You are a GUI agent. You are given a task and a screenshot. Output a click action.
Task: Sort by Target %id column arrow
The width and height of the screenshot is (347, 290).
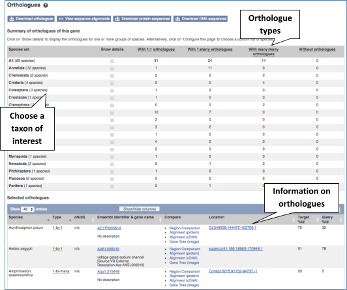click(318, 220)
